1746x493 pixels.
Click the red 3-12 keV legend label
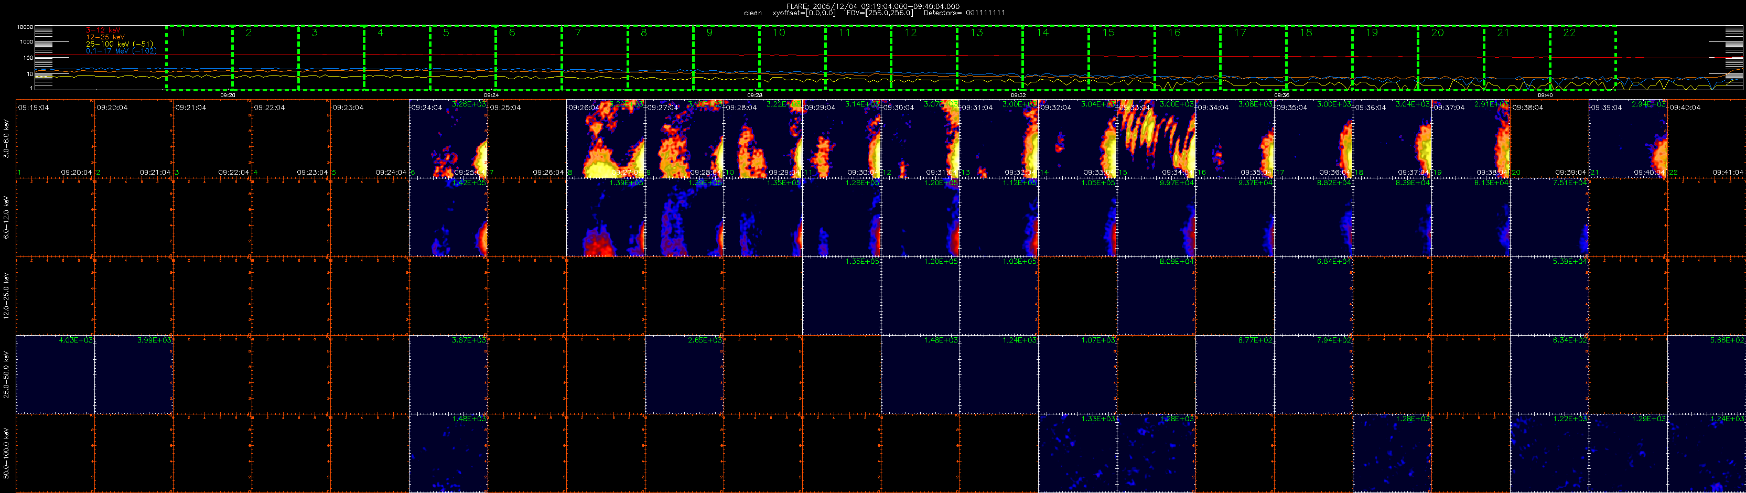tap(103, 30)
